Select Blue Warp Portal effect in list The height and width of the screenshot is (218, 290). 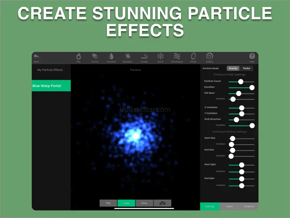pos(51,86)
